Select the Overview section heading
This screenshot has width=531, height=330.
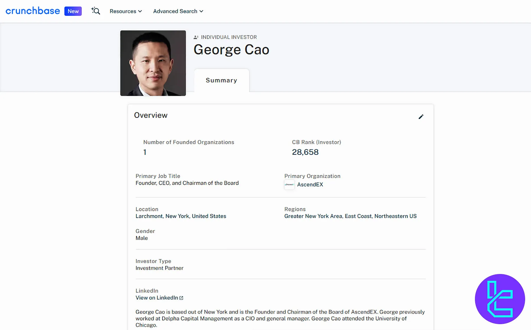[x=151, y=115]
